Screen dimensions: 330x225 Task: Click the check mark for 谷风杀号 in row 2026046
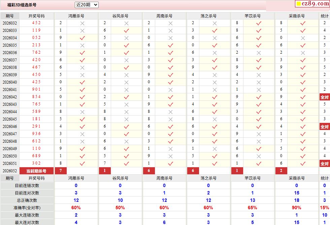126,127
